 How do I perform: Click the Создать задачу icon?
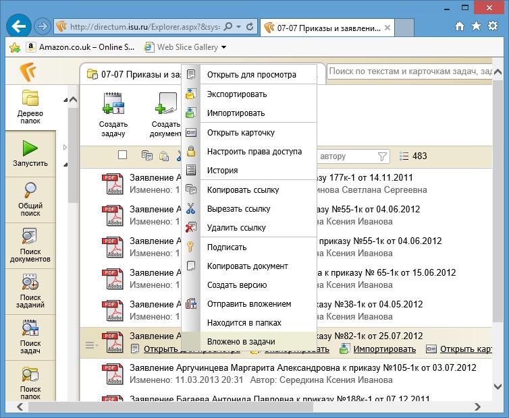(113, 107)
